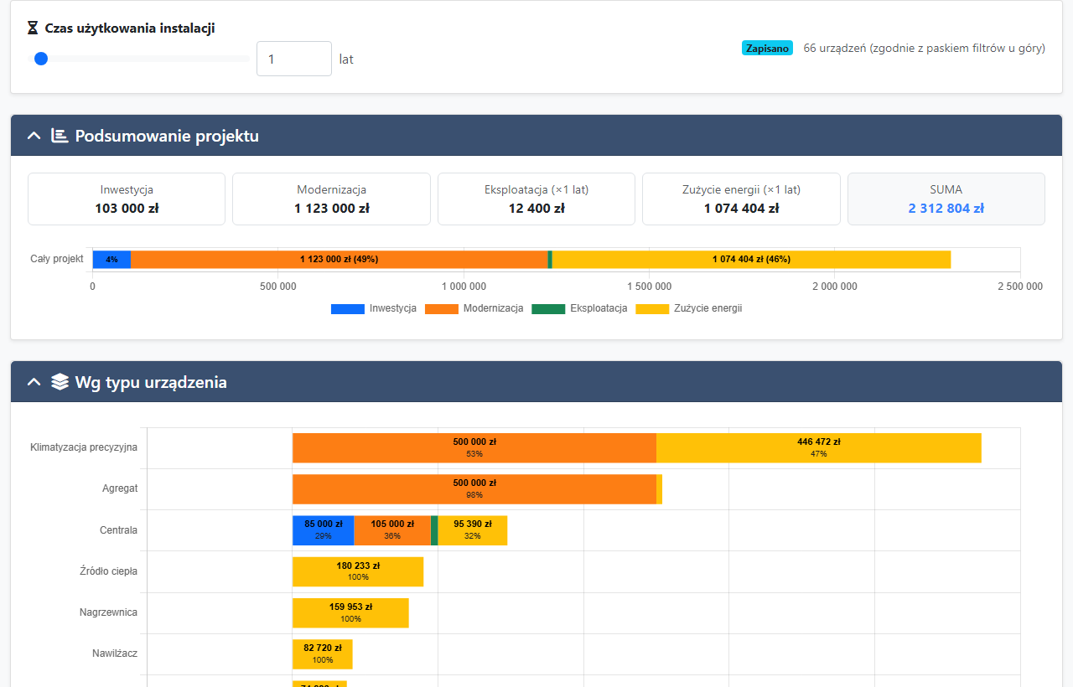Click Nawilżacz 82 720 zł bar
This screenshot has height=687, width=1073.
(323, 653)
